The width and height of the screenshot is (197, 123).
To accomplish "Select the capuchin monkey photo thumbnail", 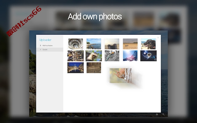I will pyautogui.click(x=94, y=56).
